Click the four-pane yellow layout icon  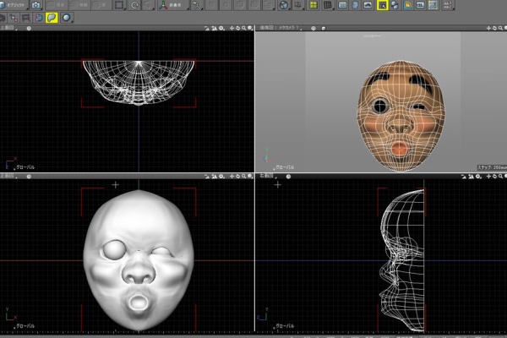click(x=313, y=5)
